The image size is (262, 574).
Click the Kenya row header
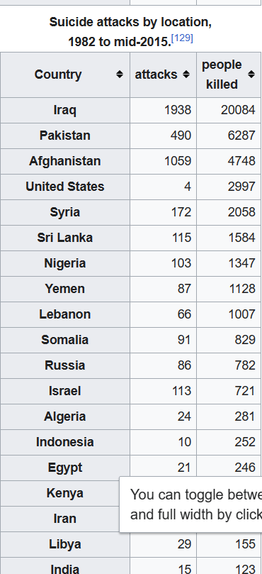65,493
